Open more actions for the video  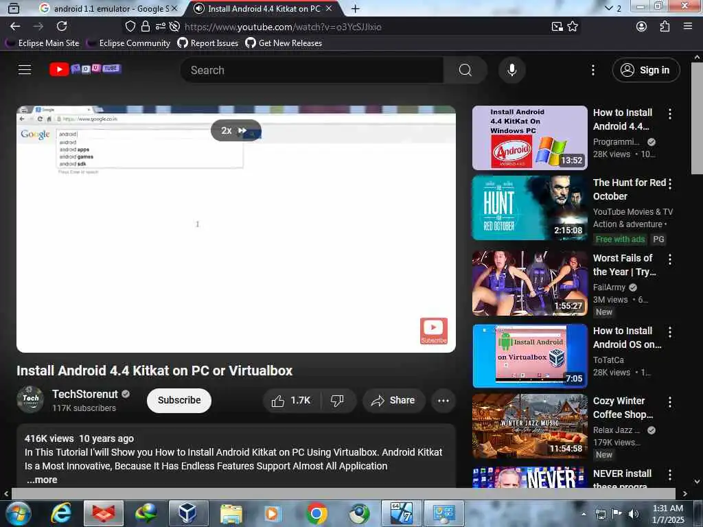(x=443, y=400)
